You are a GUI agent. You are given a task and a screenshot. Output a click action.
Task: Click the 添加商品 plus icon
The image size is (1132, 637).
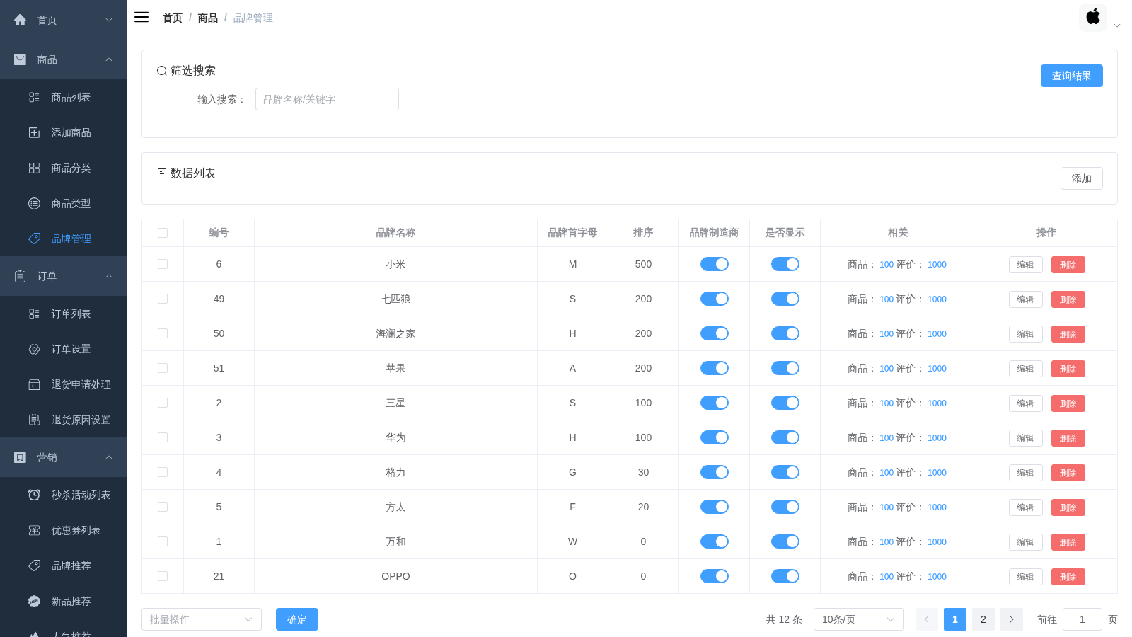34,132
